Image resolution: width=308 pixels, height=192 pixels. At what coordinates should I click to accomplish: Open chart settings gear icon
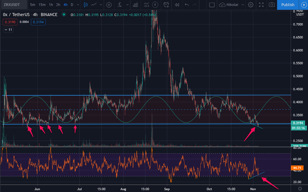coord(251,5)
